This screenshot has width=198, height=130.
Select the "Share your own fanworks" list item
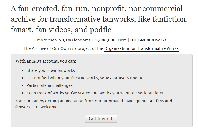pos(50,70)
